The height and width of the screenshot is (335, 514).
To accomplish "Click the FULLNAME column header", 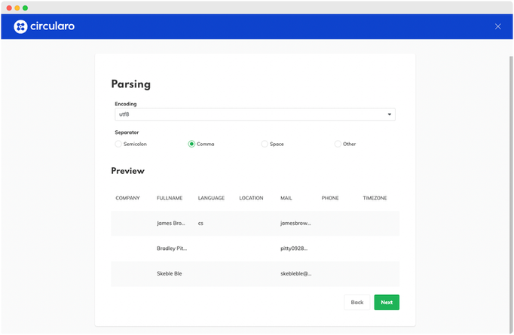I will coord(170,198).
